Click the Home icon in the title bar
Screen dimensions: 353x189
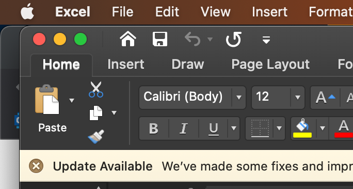click(128, 39)
